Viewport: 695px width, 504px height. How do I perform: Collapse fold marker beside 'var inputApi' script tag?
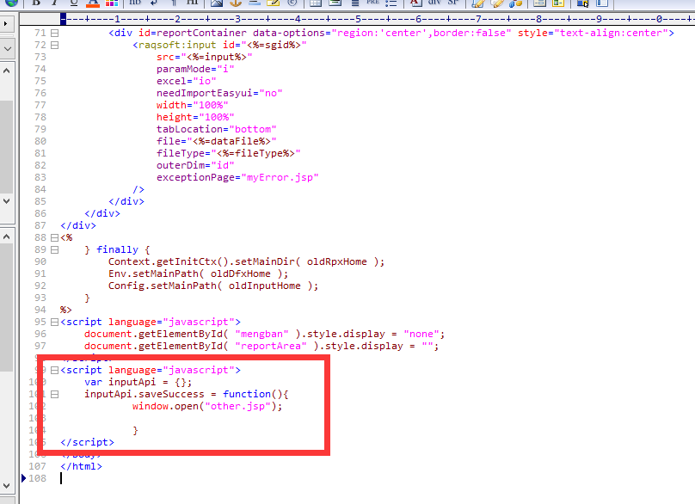pyautogui.click(x=54, y=370)
